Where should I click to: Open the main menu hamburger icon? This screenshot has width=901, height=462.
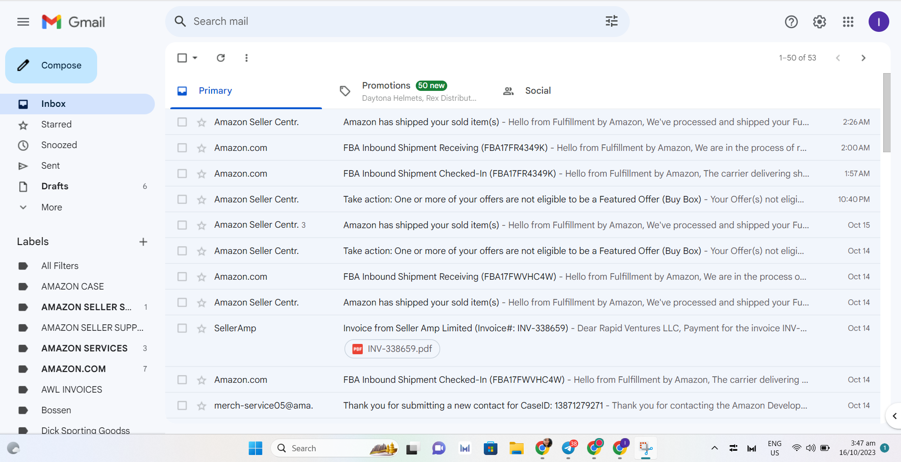[x=23, y=22]
